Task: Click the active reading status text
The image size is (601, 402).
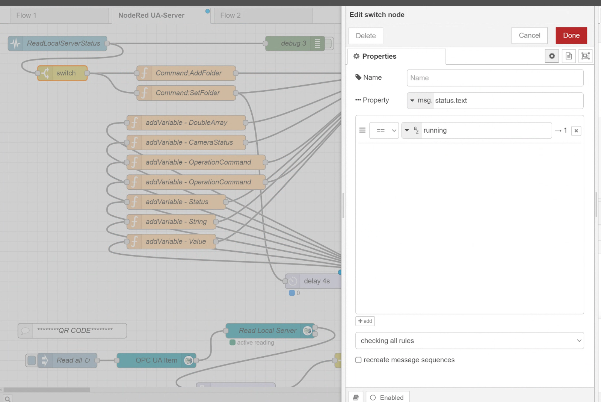Action: pos(255,343)
